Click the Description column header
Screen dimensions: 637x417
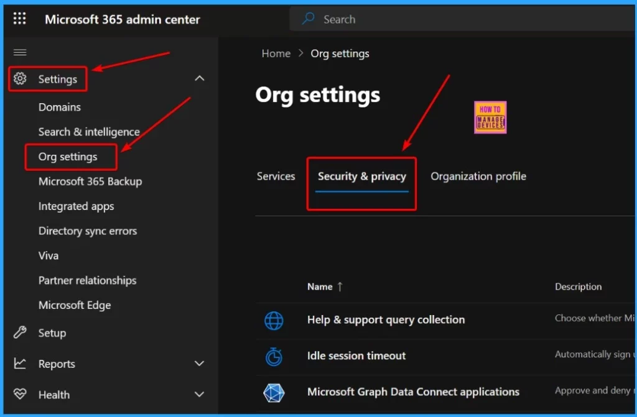click(x=578, y=286)
